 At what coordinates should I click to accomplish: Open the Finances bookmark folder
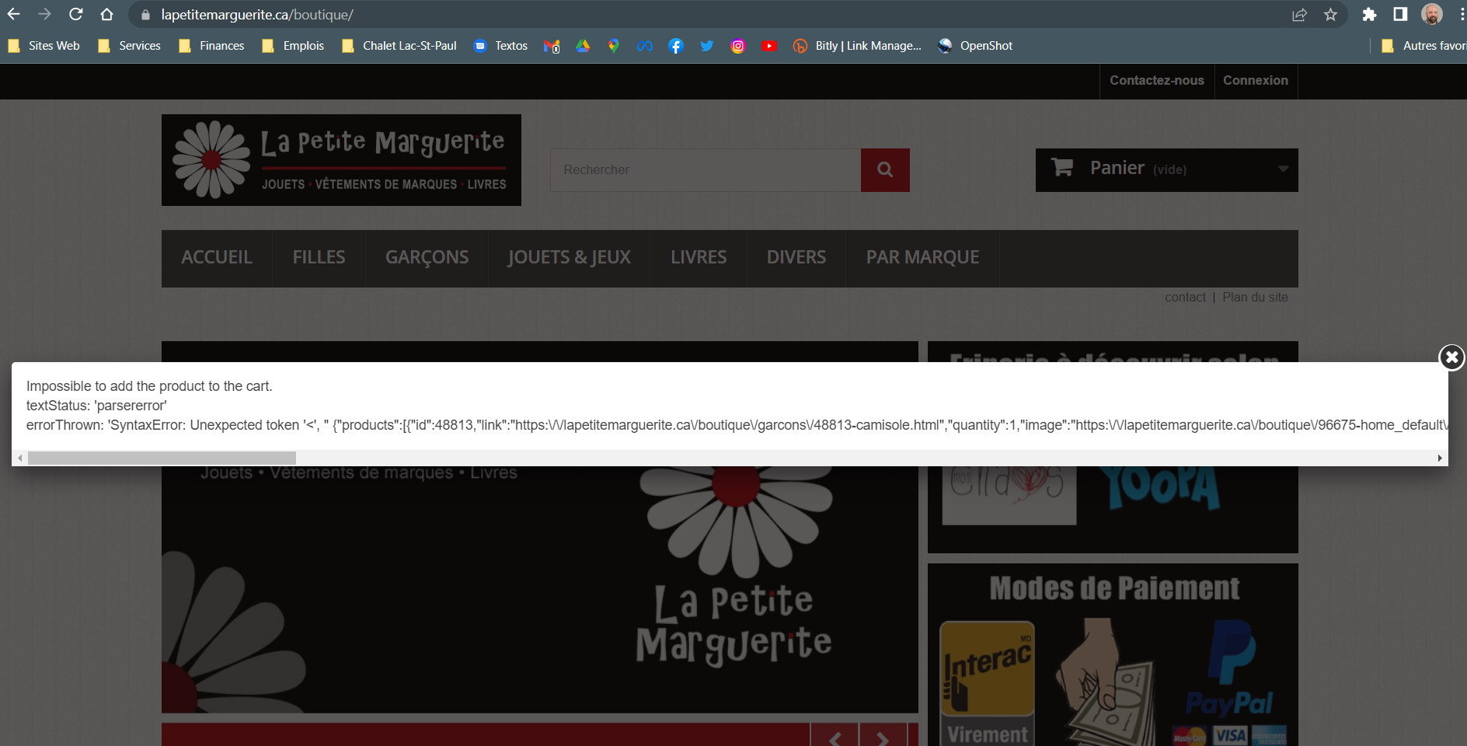pyautogui.click(x=211, y=46)
